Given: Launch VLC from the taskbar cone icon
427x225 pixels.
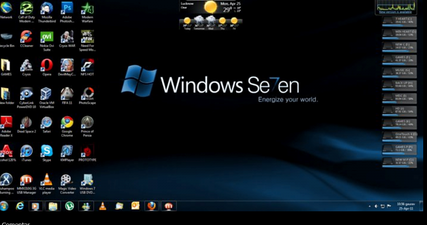Looking at the screenshot, I should click(x=102, y=206).
